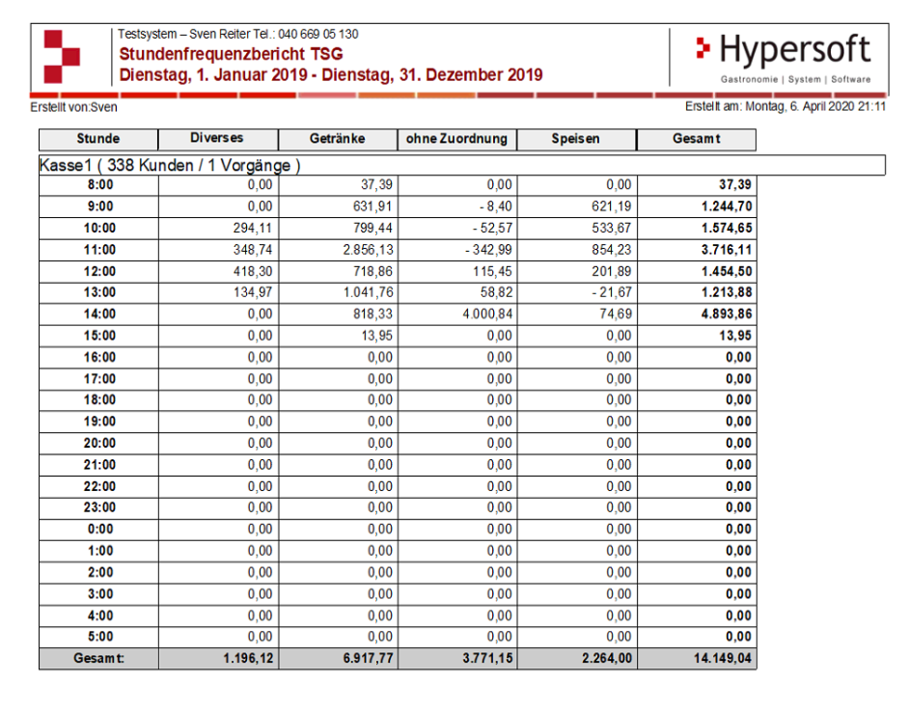This screenshot has height=710, width=909.
Task: Select the 23:00 hour row label
Action: coord(99,507)
